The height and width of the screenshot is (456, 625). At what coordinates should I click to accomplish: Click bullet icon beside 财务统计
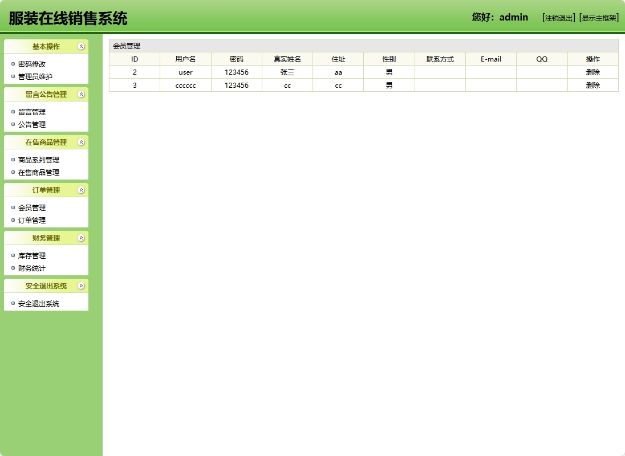pos(13,268)
